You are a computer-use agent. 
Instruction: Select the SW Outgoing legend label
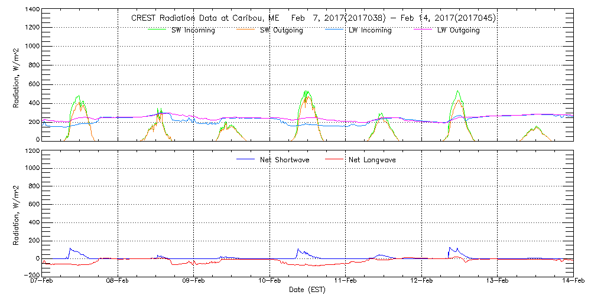pyautogui.click(x=281, y=31)
